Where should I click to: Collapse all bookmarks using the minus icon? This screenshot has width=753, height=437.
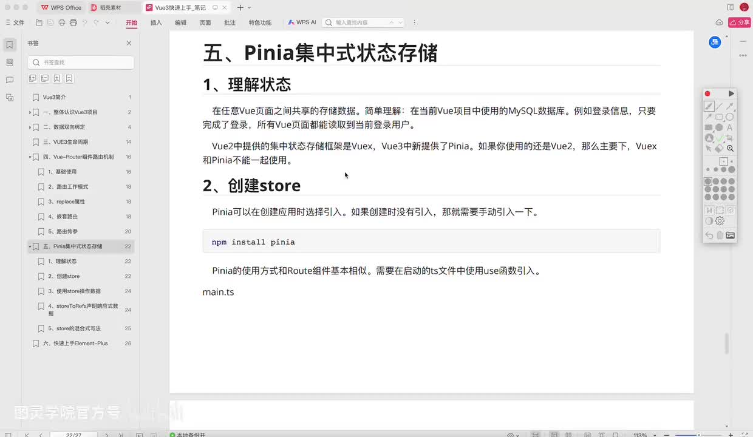pyautogui.click(x=45, y=78)
